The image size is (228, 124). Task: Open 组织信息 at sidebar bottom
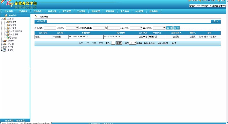pyautogui.click(x=20, y=120)
